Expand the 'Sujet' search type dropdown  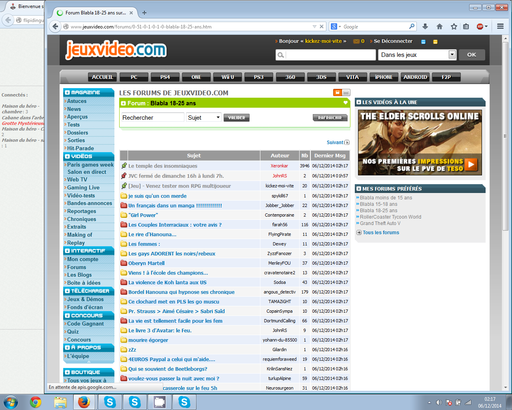tap(218, 117)
